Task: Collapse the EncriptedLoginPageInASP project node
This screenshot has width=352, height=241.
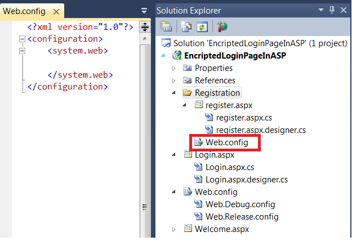Action: pos(163,55)
